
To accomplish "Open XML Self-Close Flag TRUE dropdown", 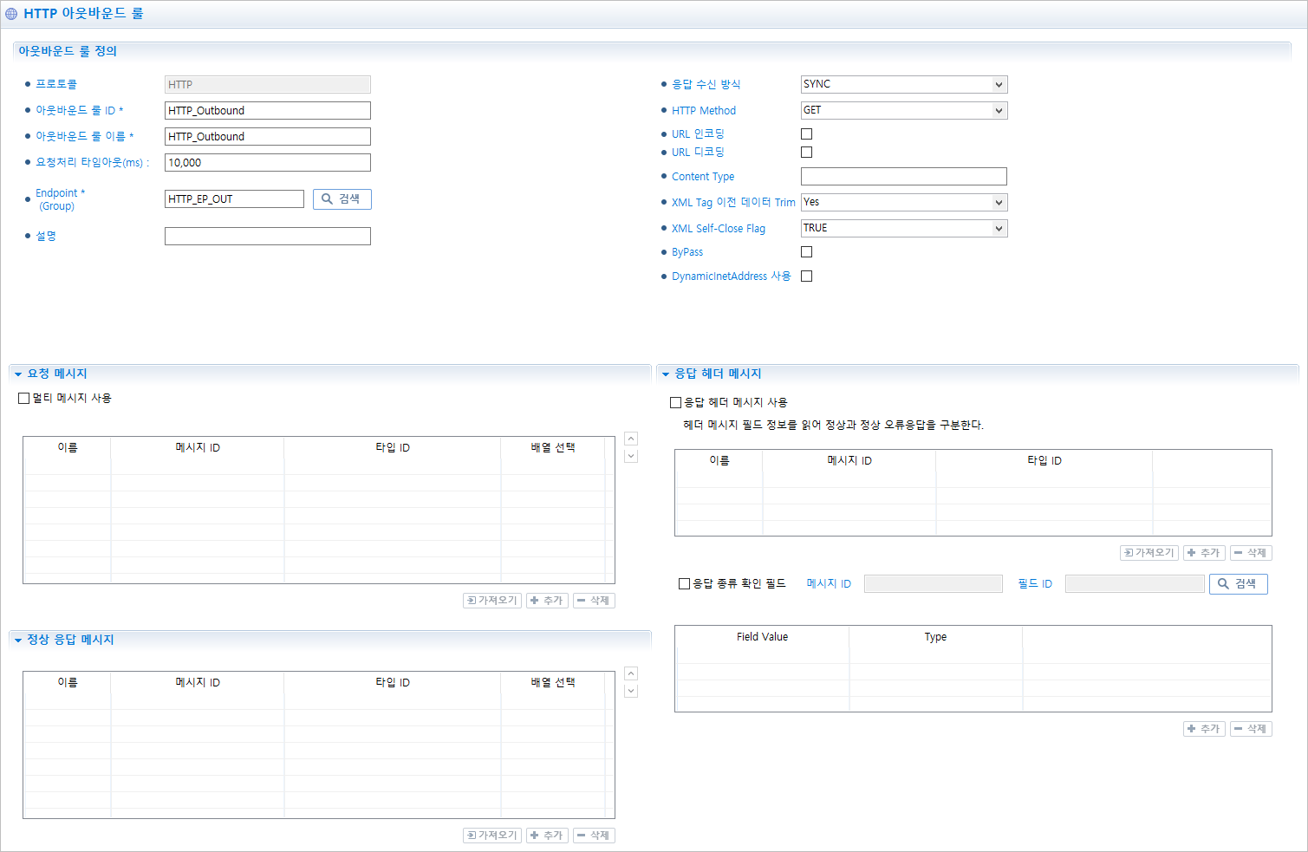I will pos(904,228).
